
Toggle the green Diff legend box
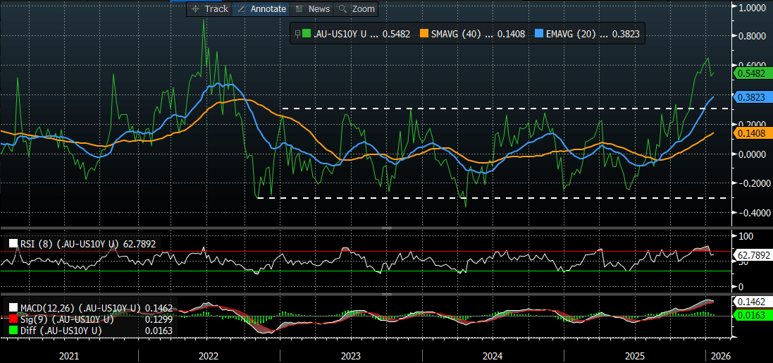tap(13, 330)
